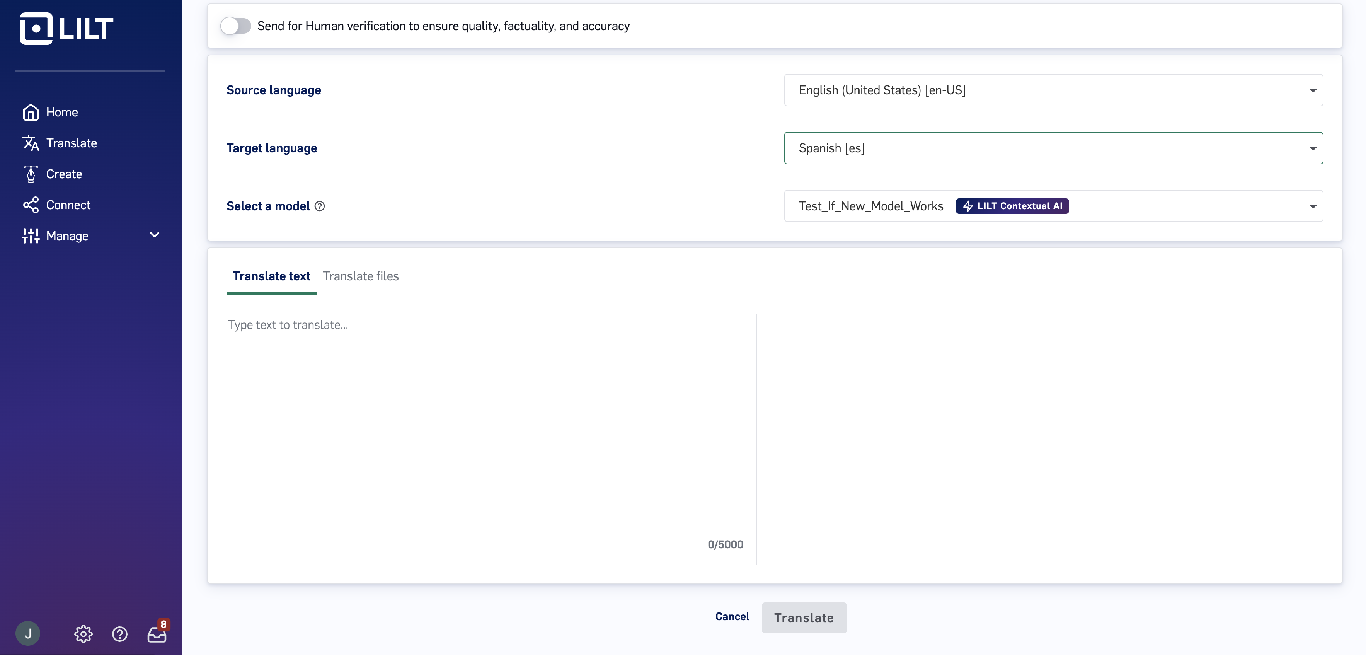Open the help question mark icon
The width and height of the screenshot is (1366, 655).
click(x=120, y=634)
